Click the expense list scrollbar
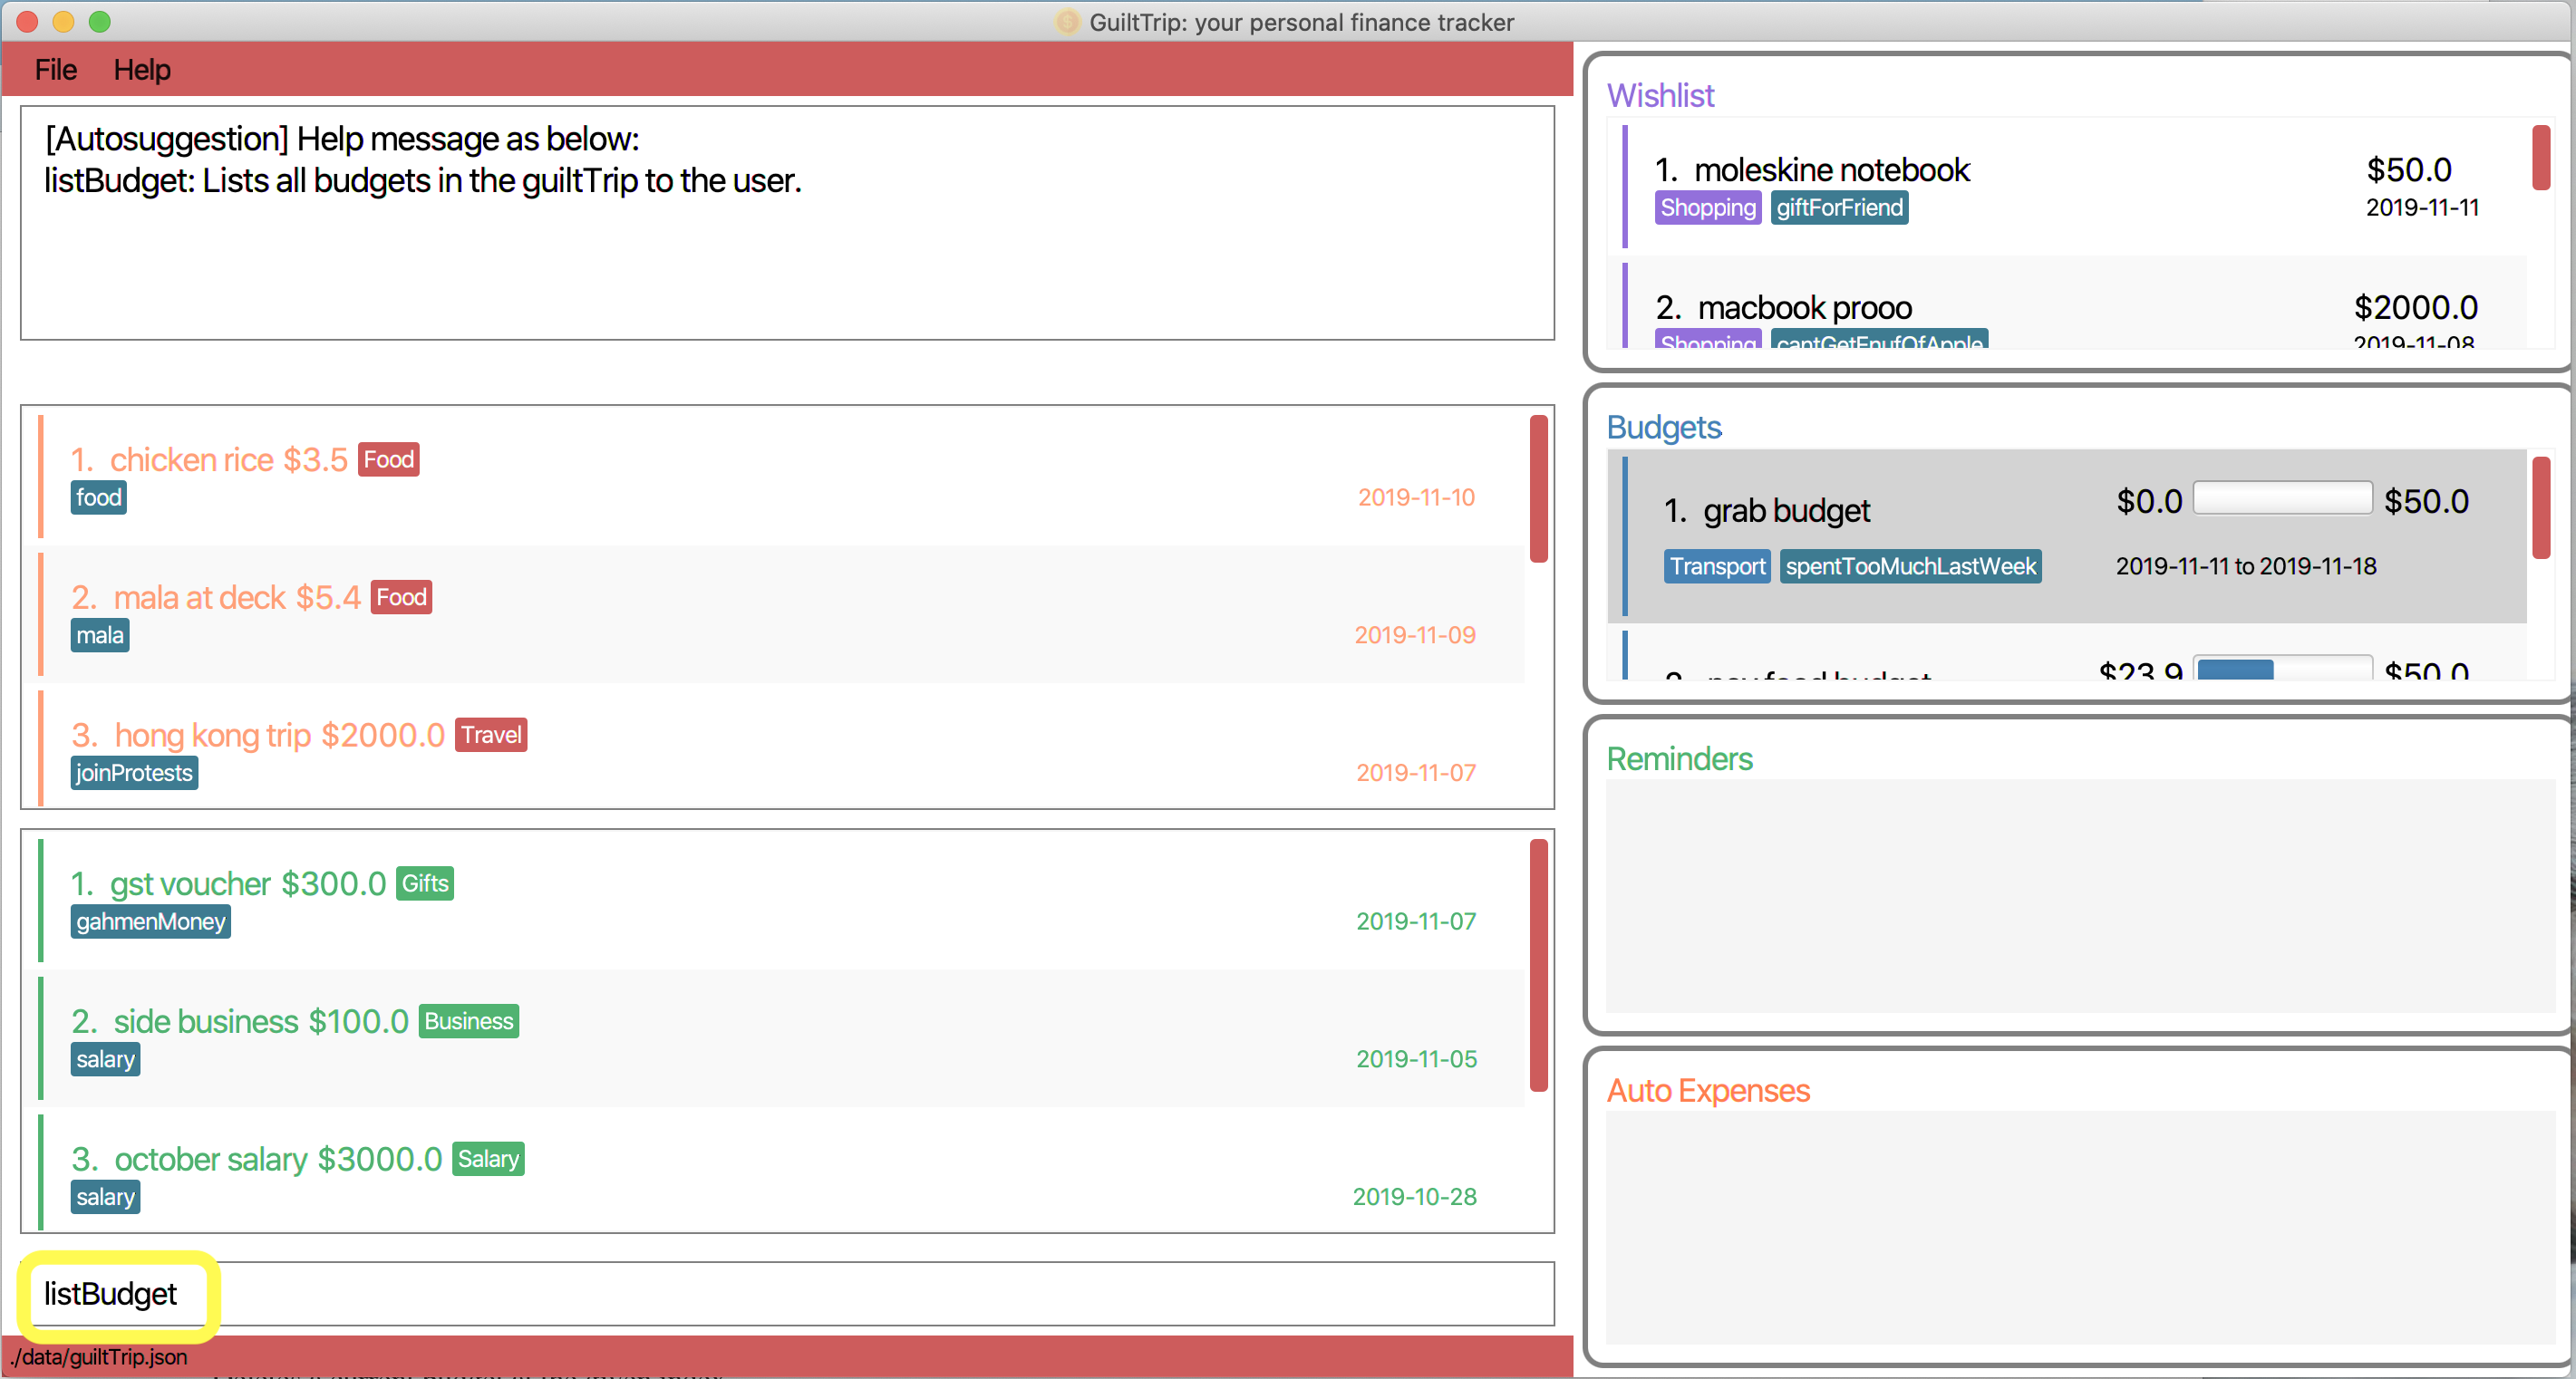 (x=1539, y=488)
